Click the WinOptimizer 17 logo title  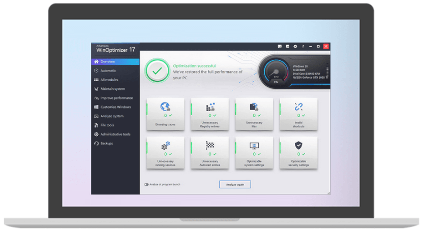click(116, 49)
